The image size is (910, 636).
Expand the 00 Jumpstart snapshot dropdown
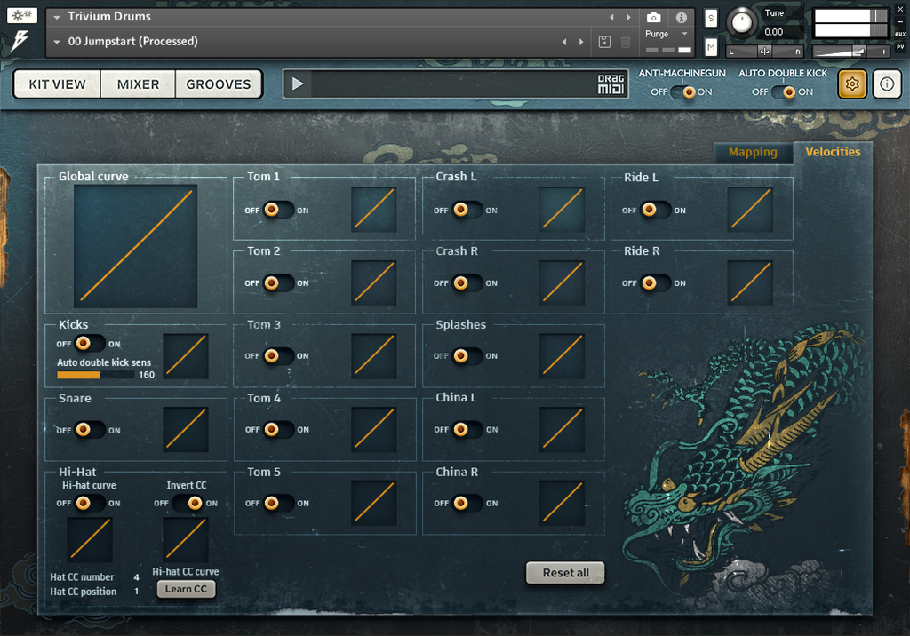tap(57, 42)
